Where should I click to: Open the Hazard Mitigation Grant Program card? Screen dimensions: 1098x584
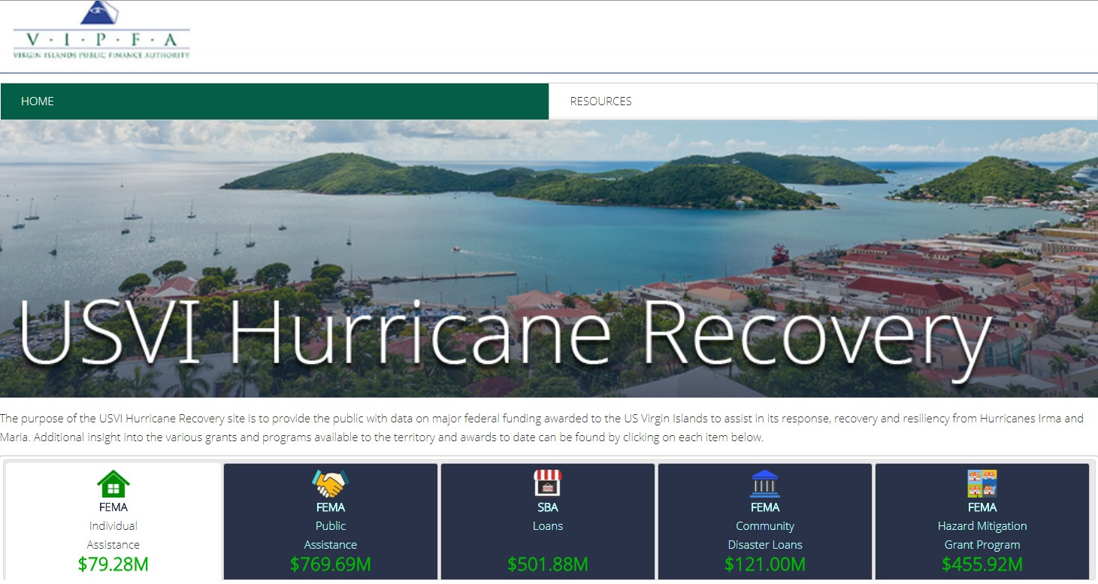982,522
